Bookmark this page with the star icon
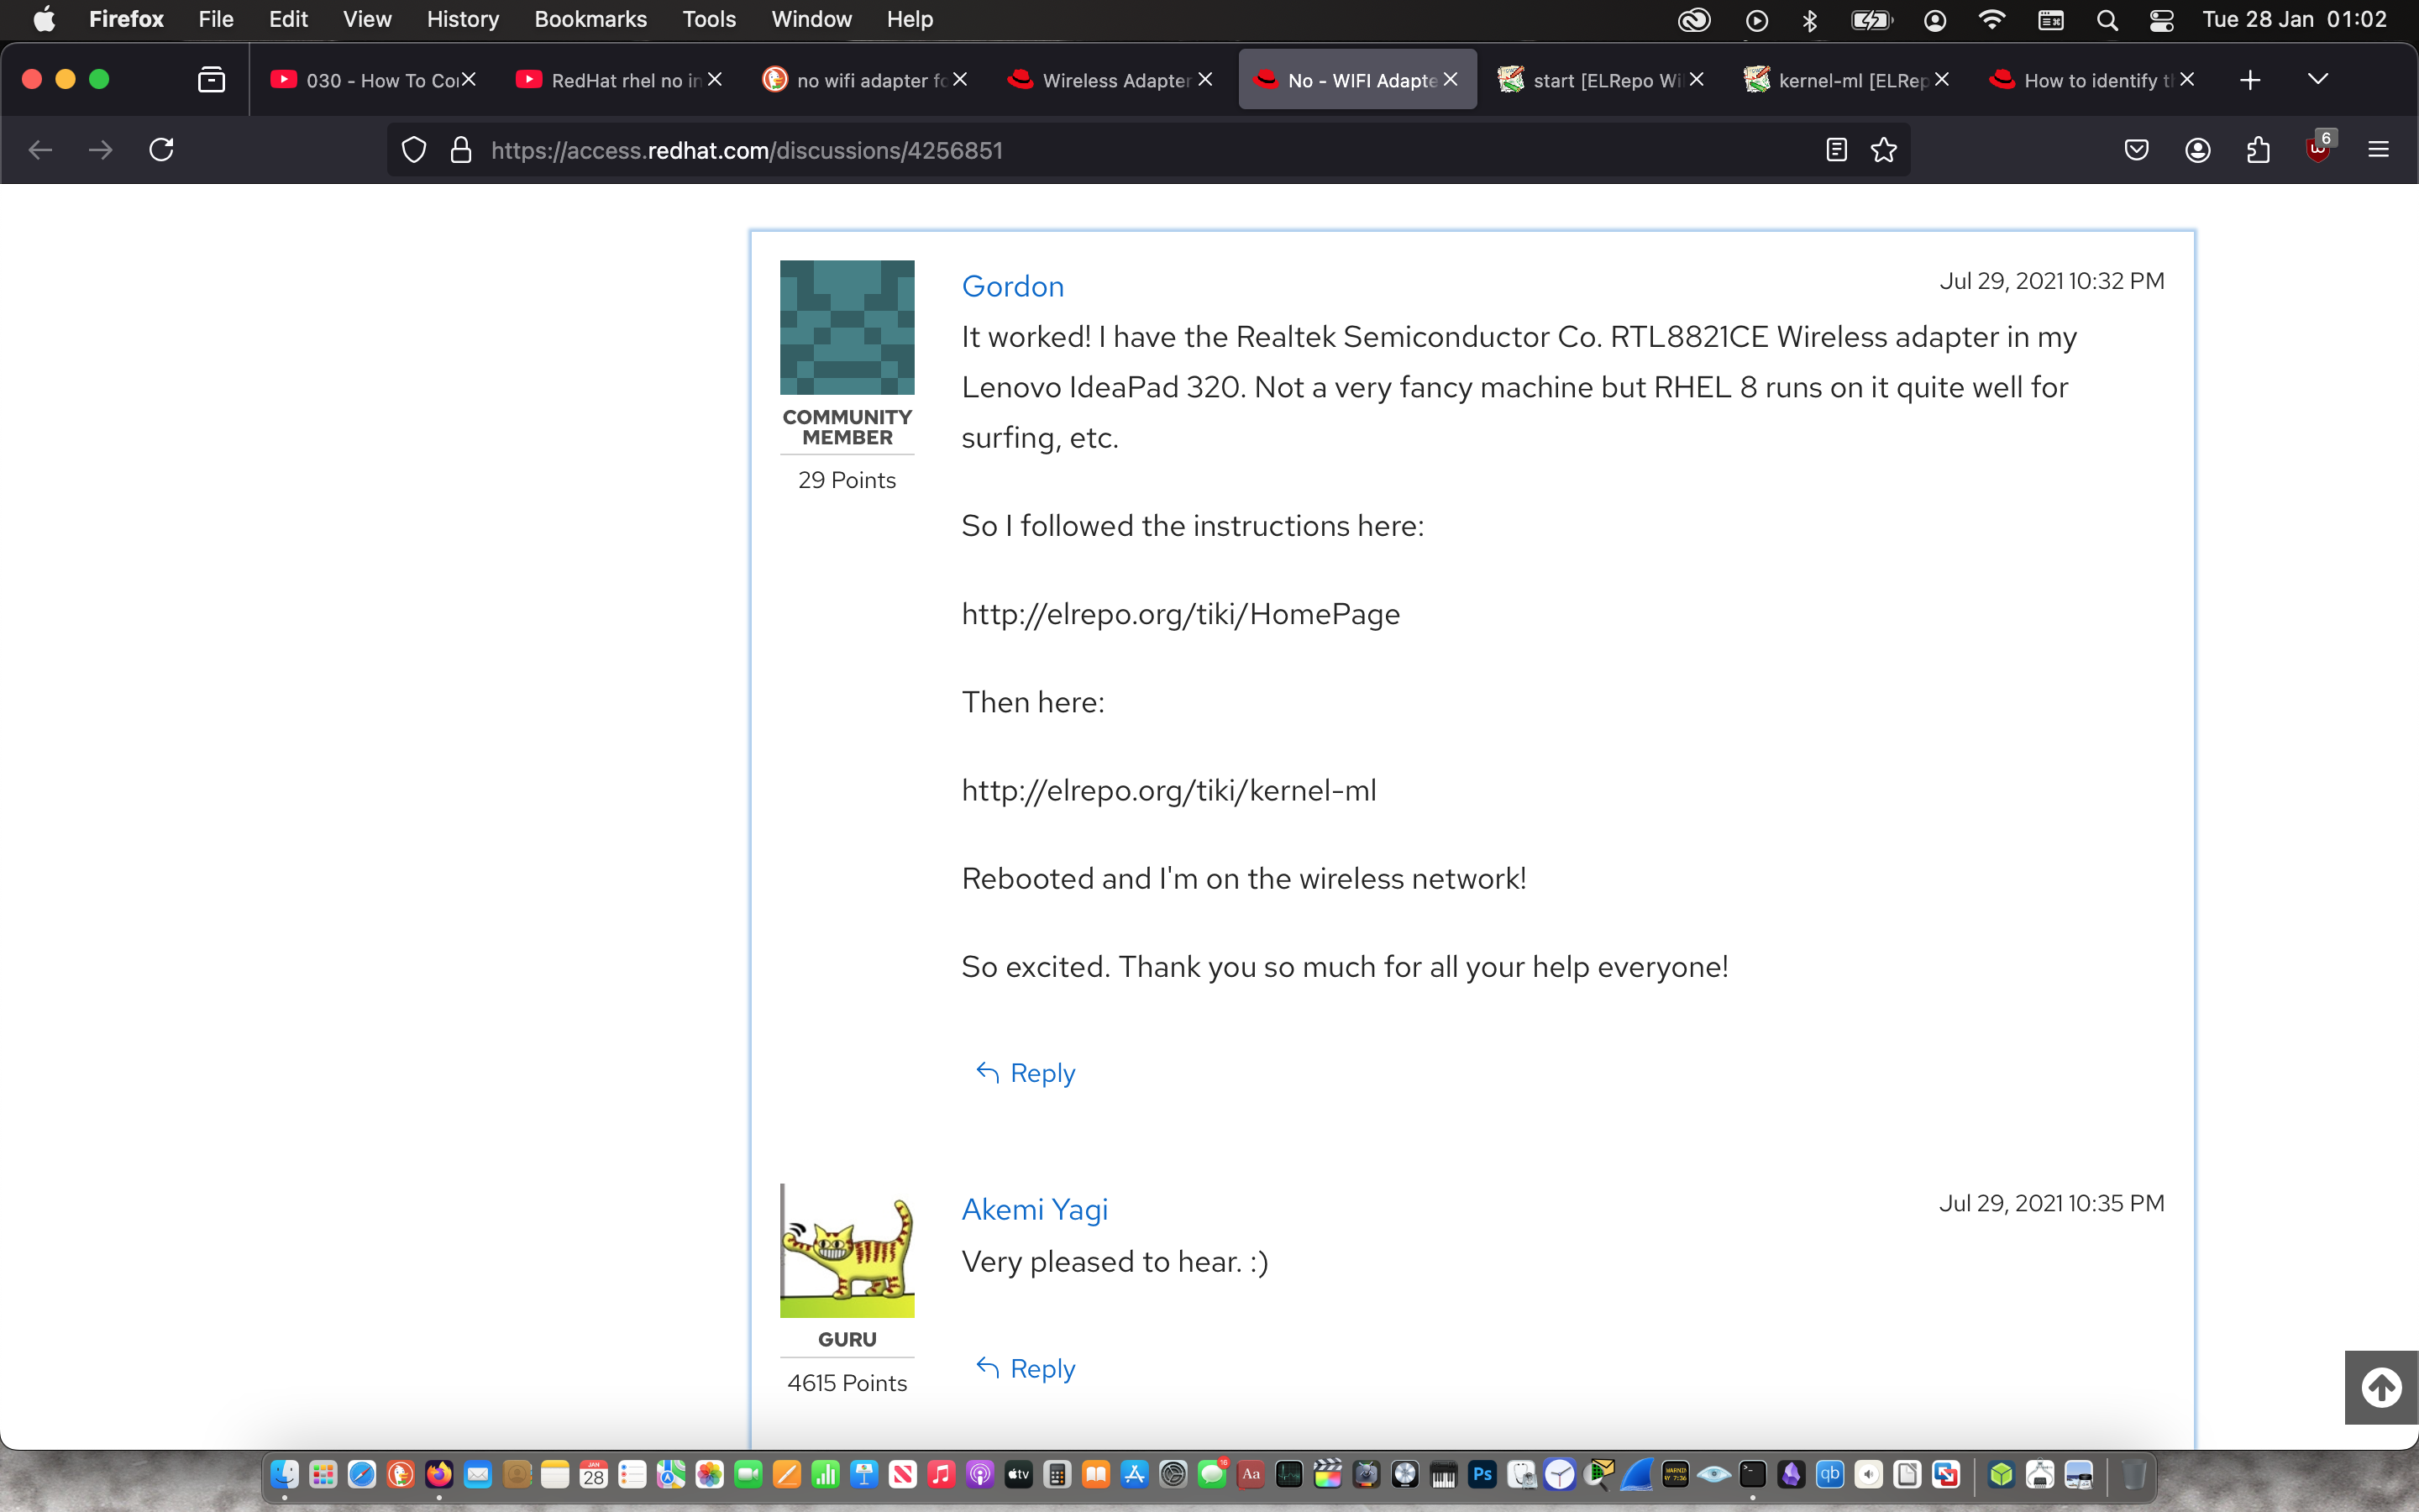Image resolution: width=2419 pixels, height=1512 pixels. click(x=1883, y=150)
